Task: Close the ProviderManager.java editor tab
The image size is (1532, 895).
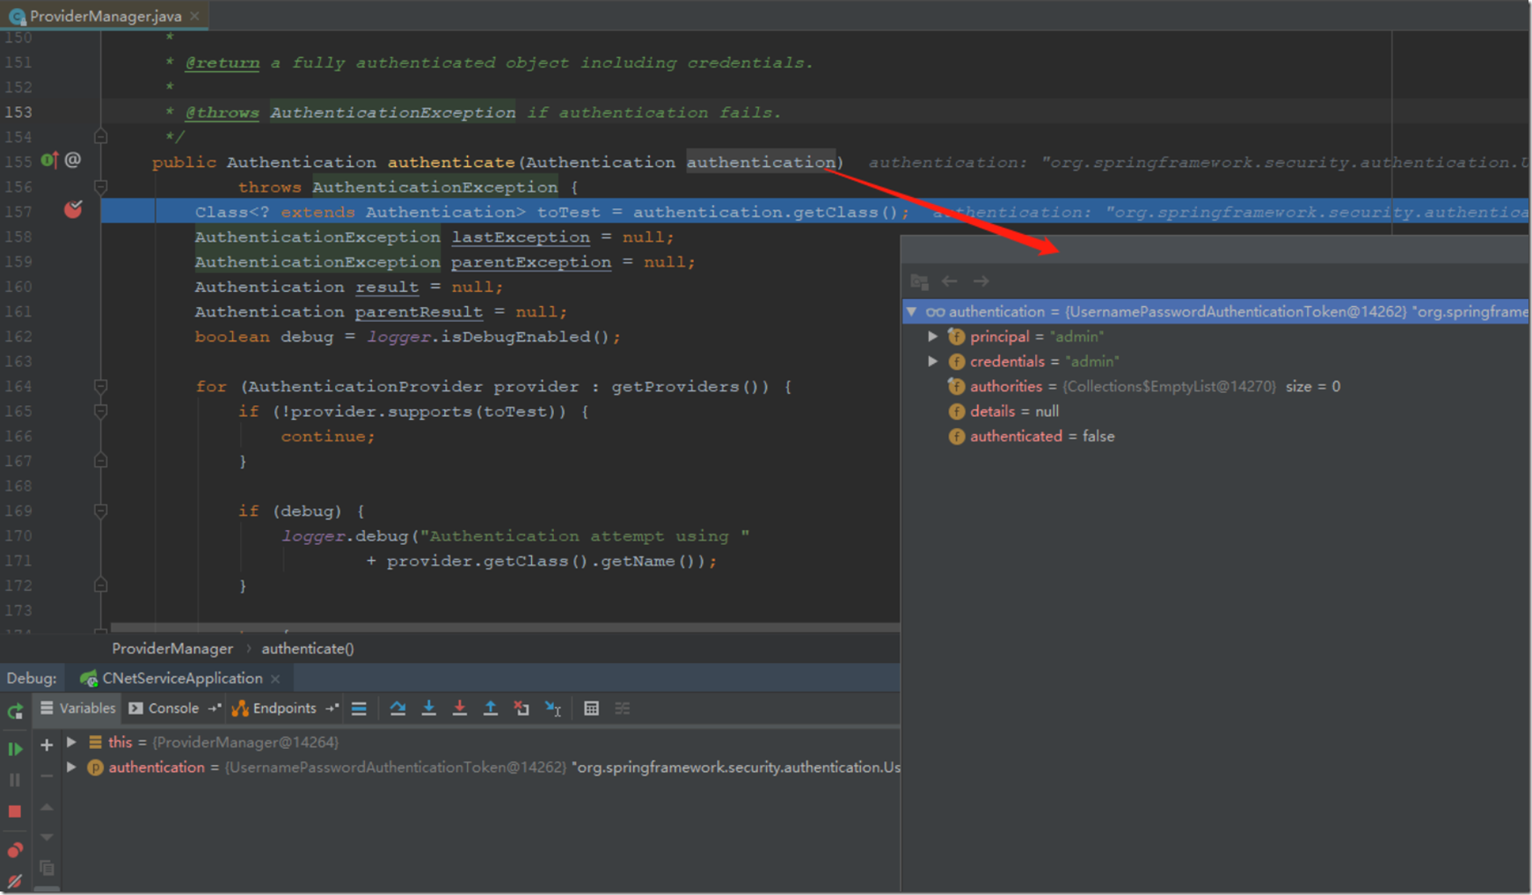Action: click(x=194, y=16)
